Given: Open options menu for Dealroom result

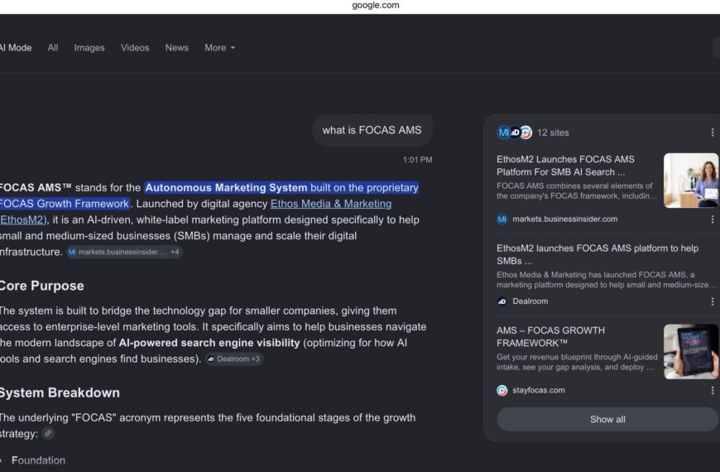Looking at the screenshot, I should [713, 301].
